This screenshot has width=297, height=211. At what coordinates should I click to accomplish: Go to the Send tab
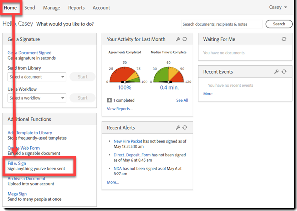[30, 7]
